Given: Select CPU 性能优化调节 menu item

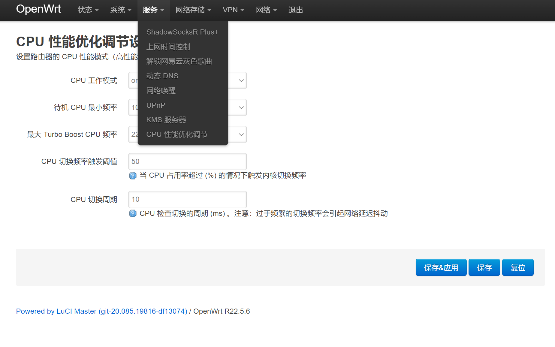Looking at the screenshot, I should click(x=177, y=134).
